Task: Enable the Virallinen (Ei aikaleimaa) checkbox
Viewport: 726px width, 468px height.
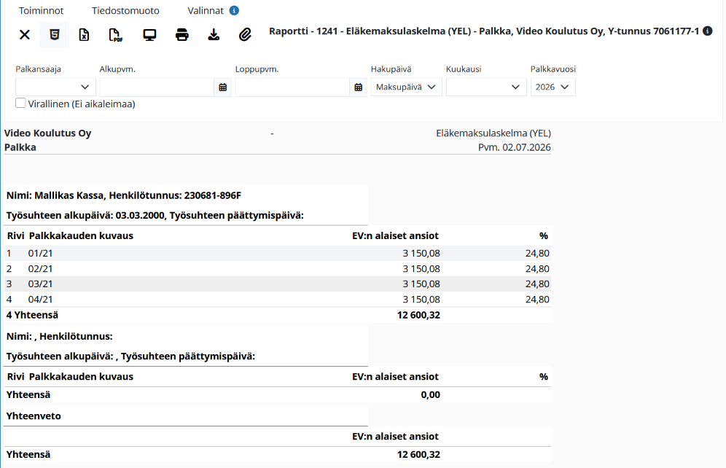Action: coord(20,103)
